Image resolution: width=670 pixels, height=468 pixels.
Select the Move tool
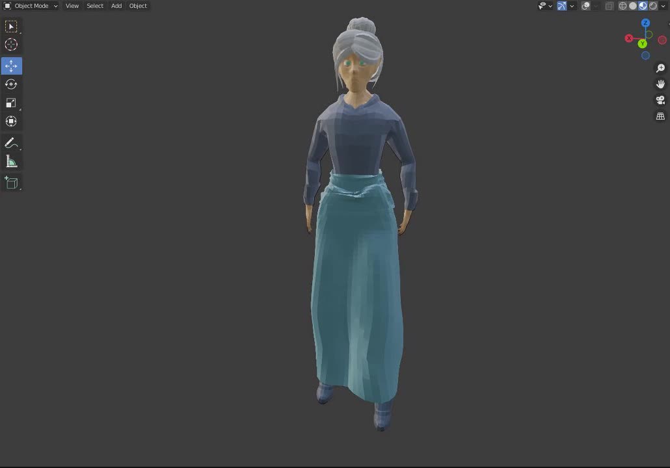click(11, 65)
